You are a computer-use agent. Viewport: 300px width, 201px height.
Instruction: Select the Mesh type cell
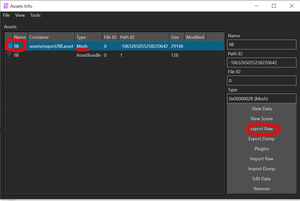coord(82,46)
